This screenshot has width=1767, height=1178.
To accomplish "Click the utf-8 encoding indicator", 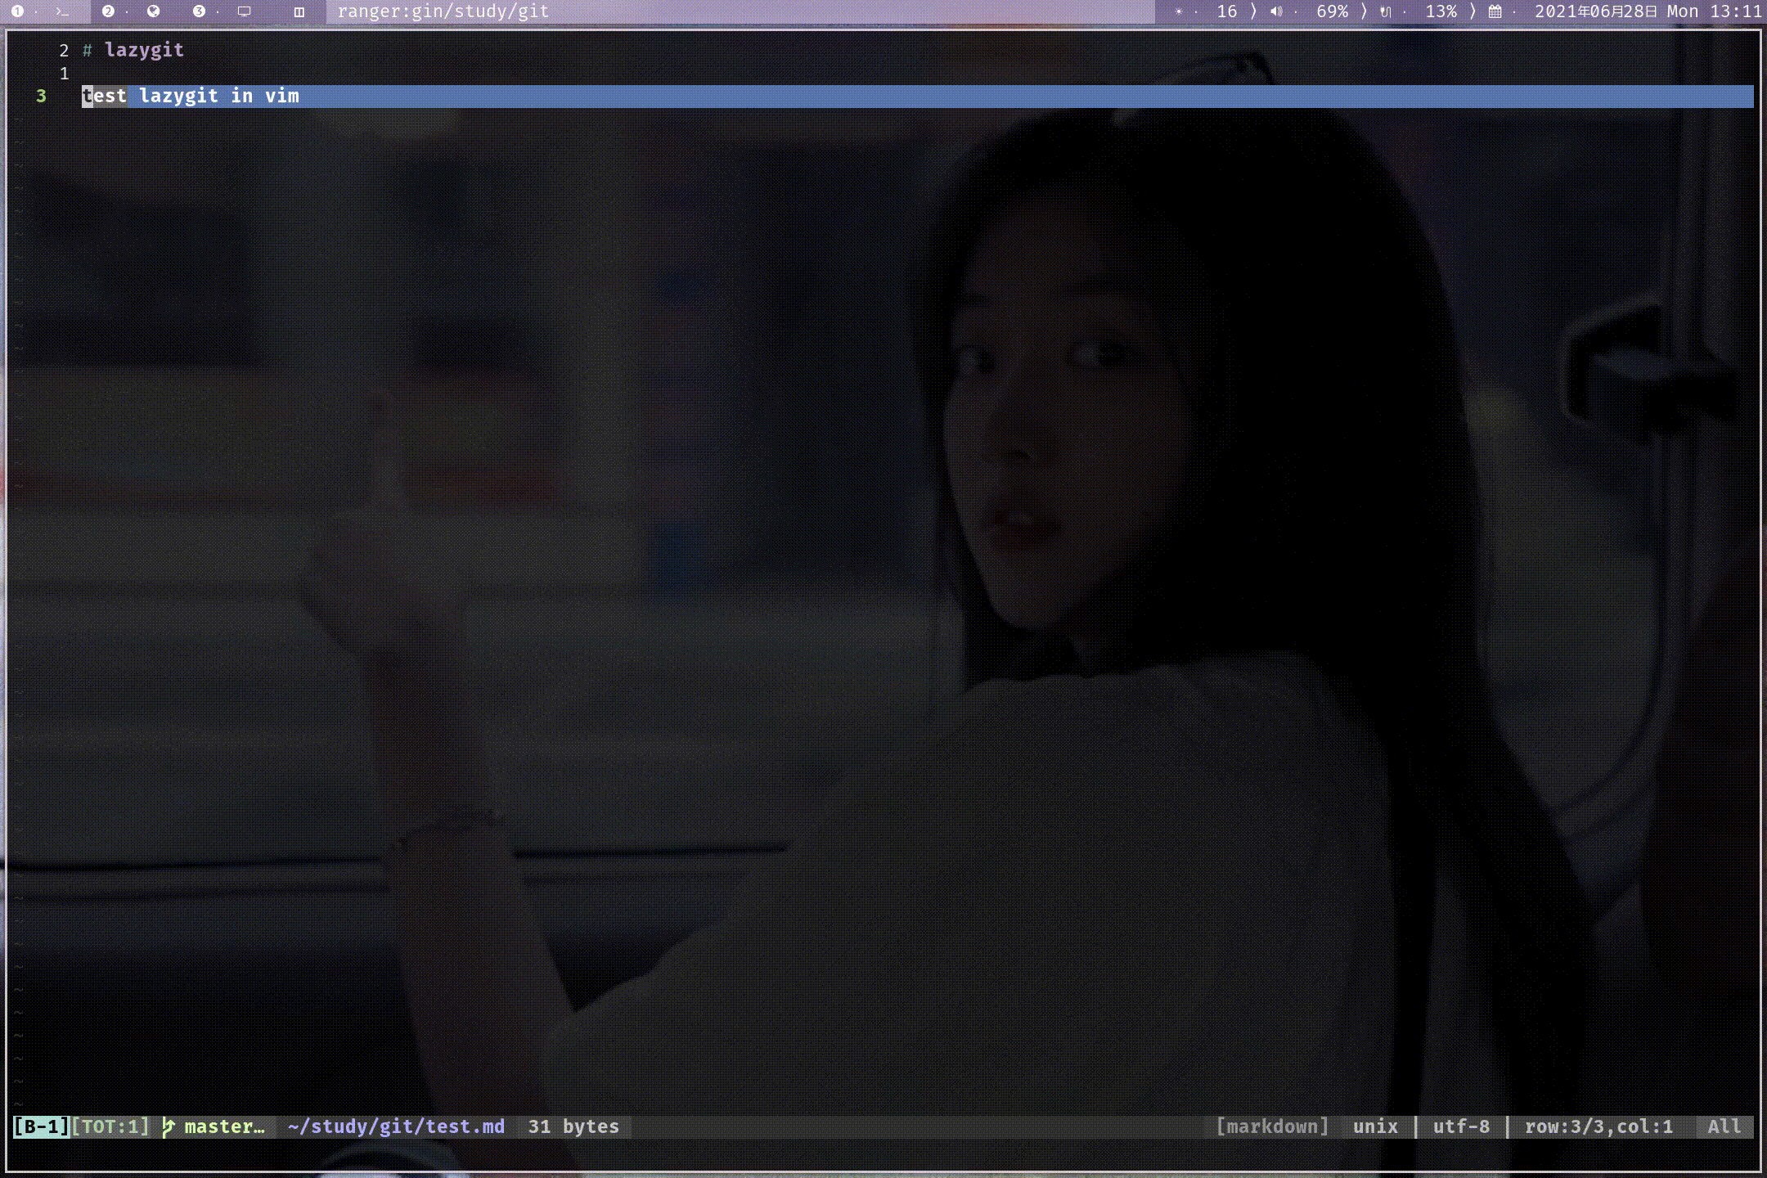I will click(x=1461, y=1126).
